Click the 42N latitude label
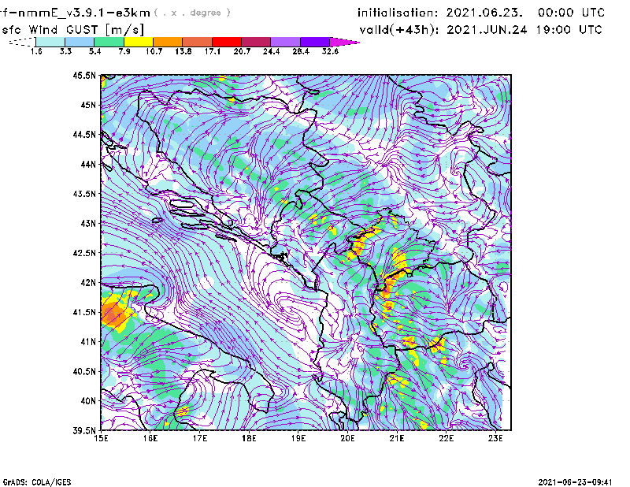Viewport: 630px width, 487px height. (x=88, y=282)
